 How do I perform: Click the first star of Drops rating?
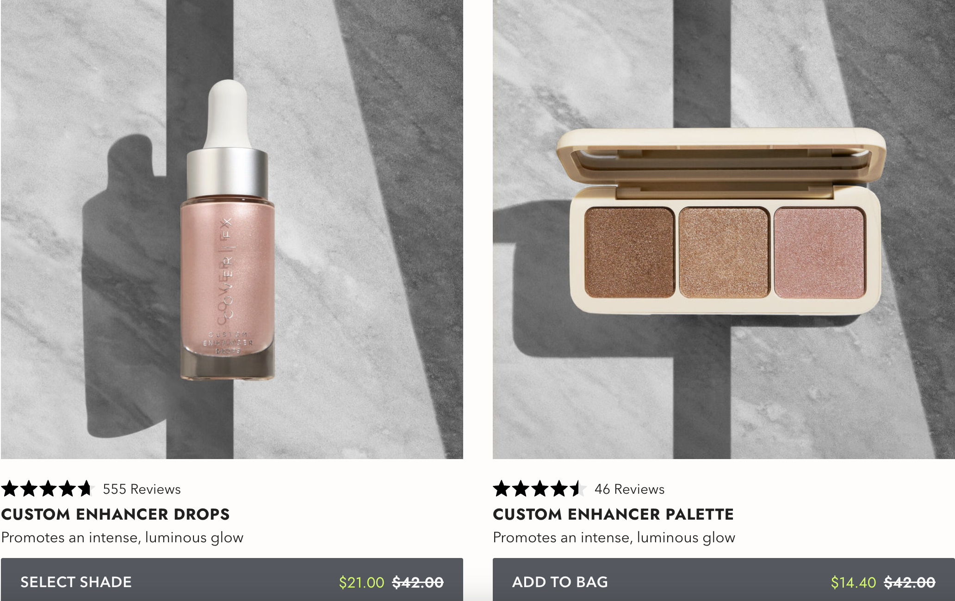click(x=10, y=489)
